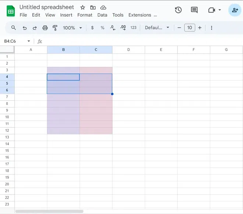Screen dimensions: 243x214
Task: Open the comments icon
Action: coord(194,10)
